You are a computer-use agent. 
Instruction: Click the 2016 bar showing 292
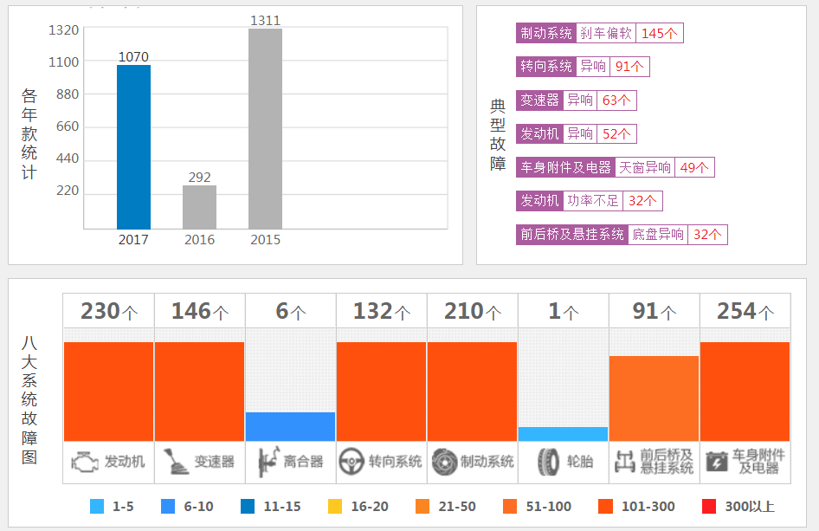(199, 207)
